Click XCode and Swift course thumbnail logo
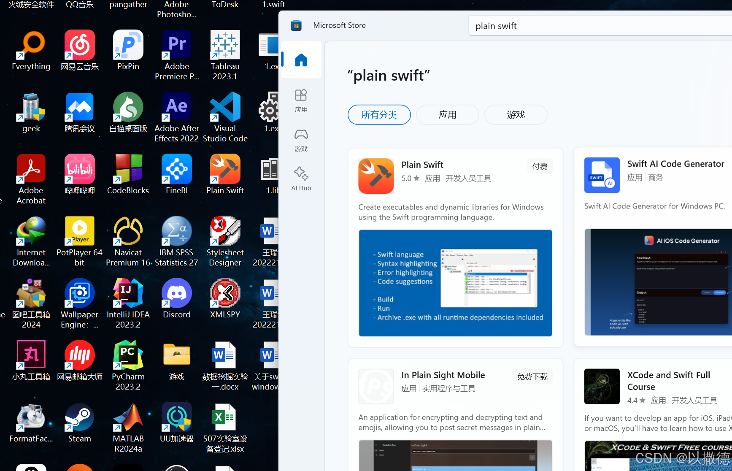This screenshot has width=732, height=471. (x=602, y=387)
